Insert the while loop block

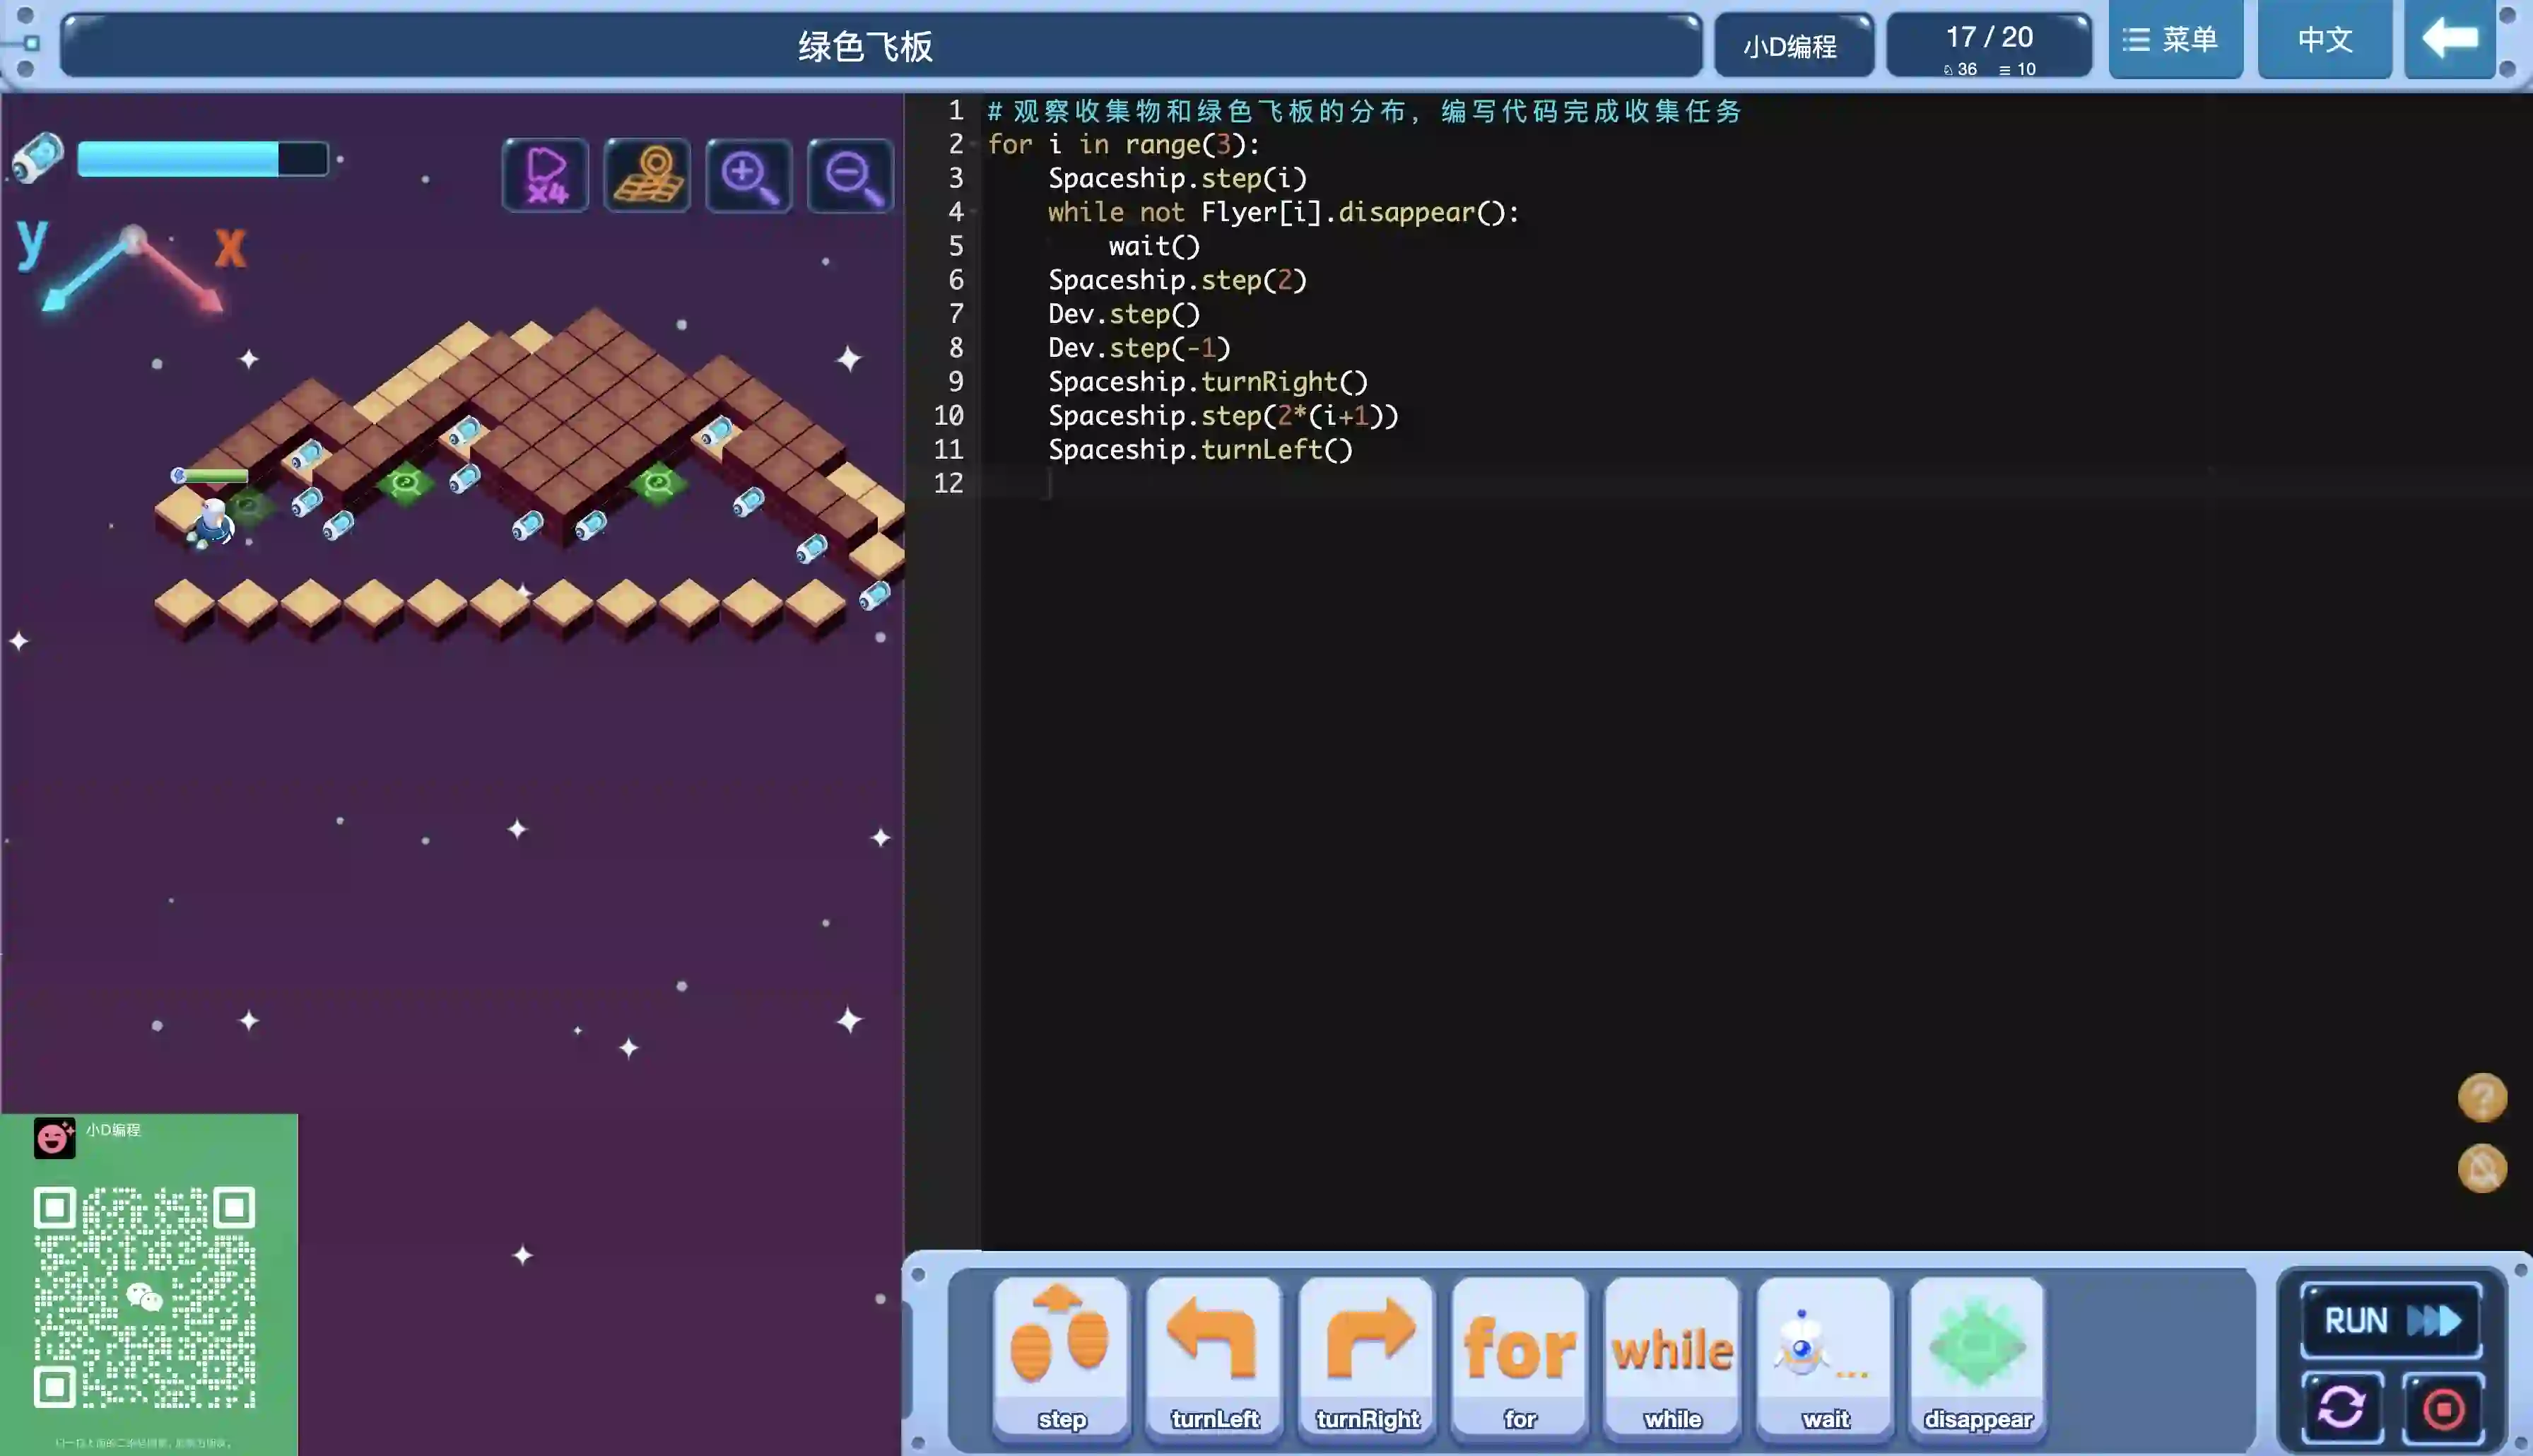(1672, 1355)
